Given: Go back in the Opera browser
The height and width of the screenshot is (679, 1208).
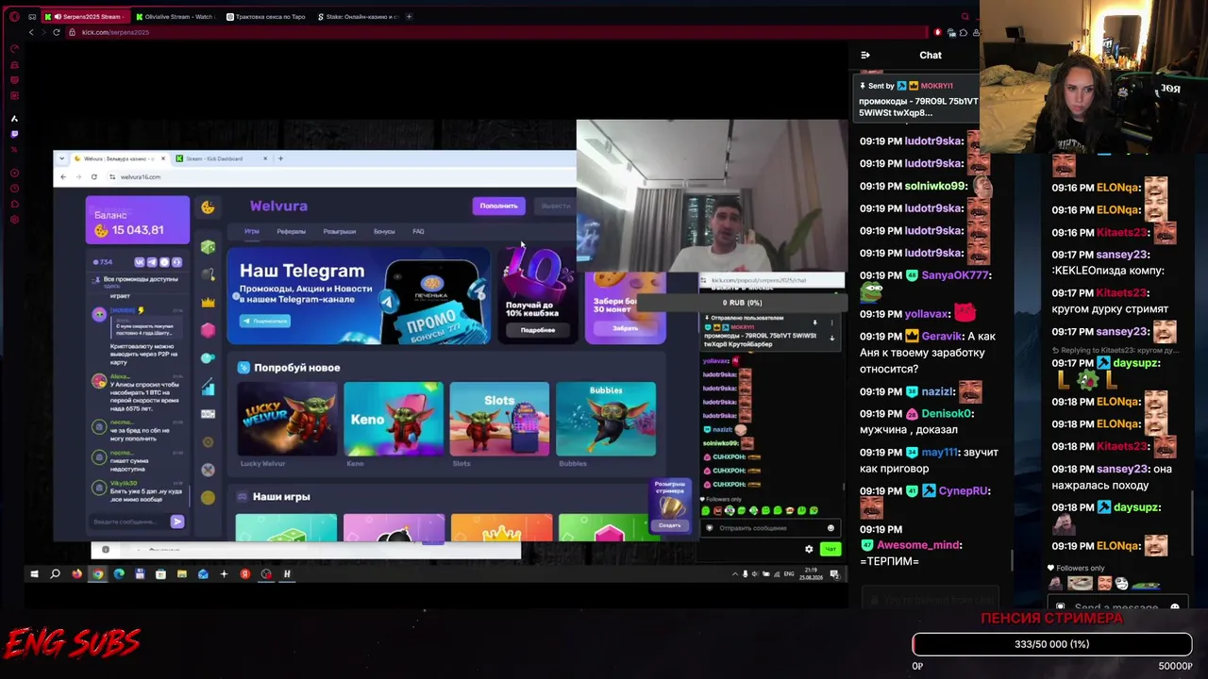Looking at the screenshot, I should coord(31,32).
